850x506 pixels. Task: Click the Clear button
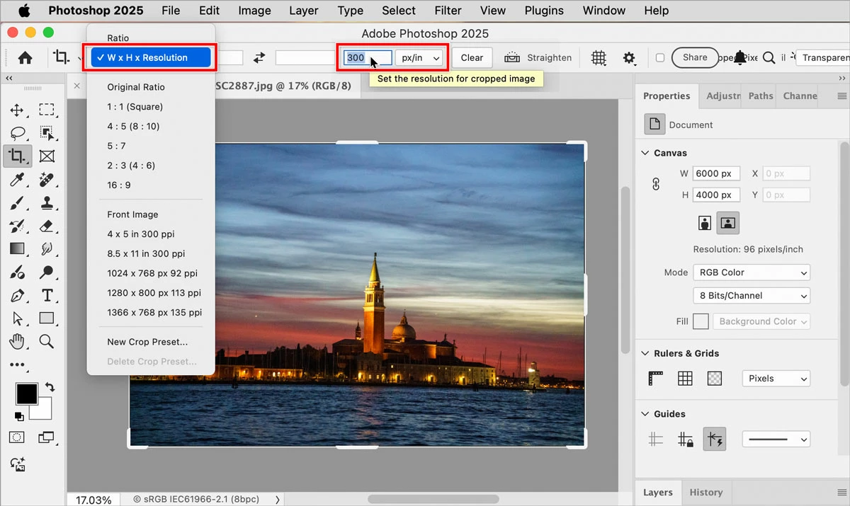click(472, 58)
